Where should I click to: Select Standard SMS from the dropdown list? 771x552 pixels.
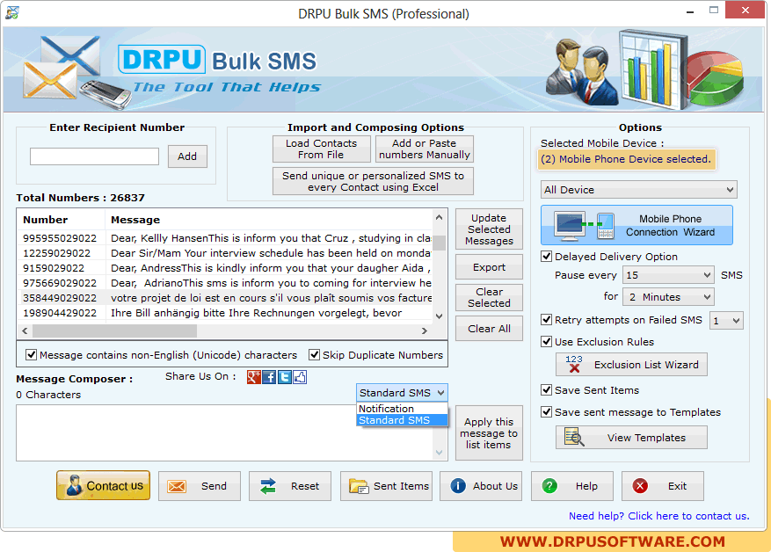(x=403, y=420)
